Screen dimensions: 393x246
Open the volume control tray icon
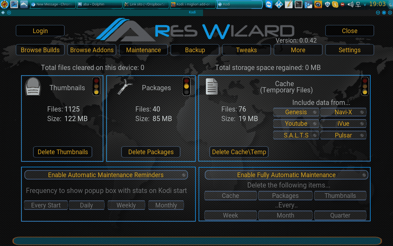(350, 4)
